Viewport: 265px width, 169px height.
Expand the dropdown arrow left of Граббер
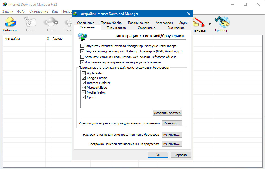[209, 24]
